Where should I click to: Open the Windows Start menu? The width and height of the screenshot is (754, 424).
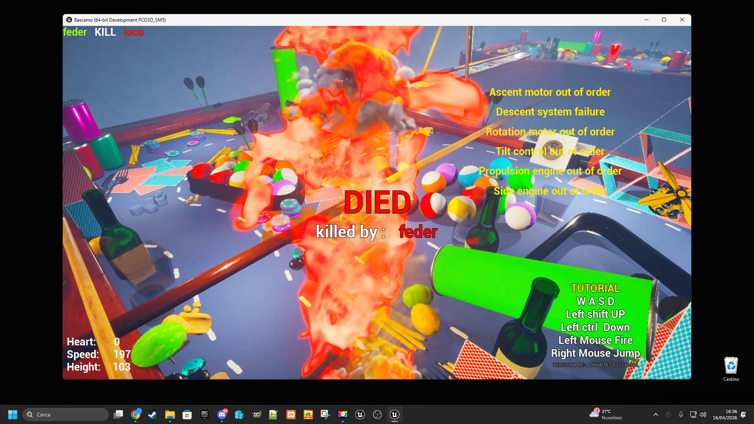[13, 415]
